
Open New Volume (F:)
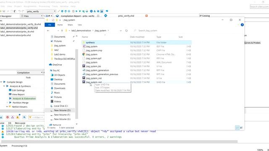tap(62, 115)
